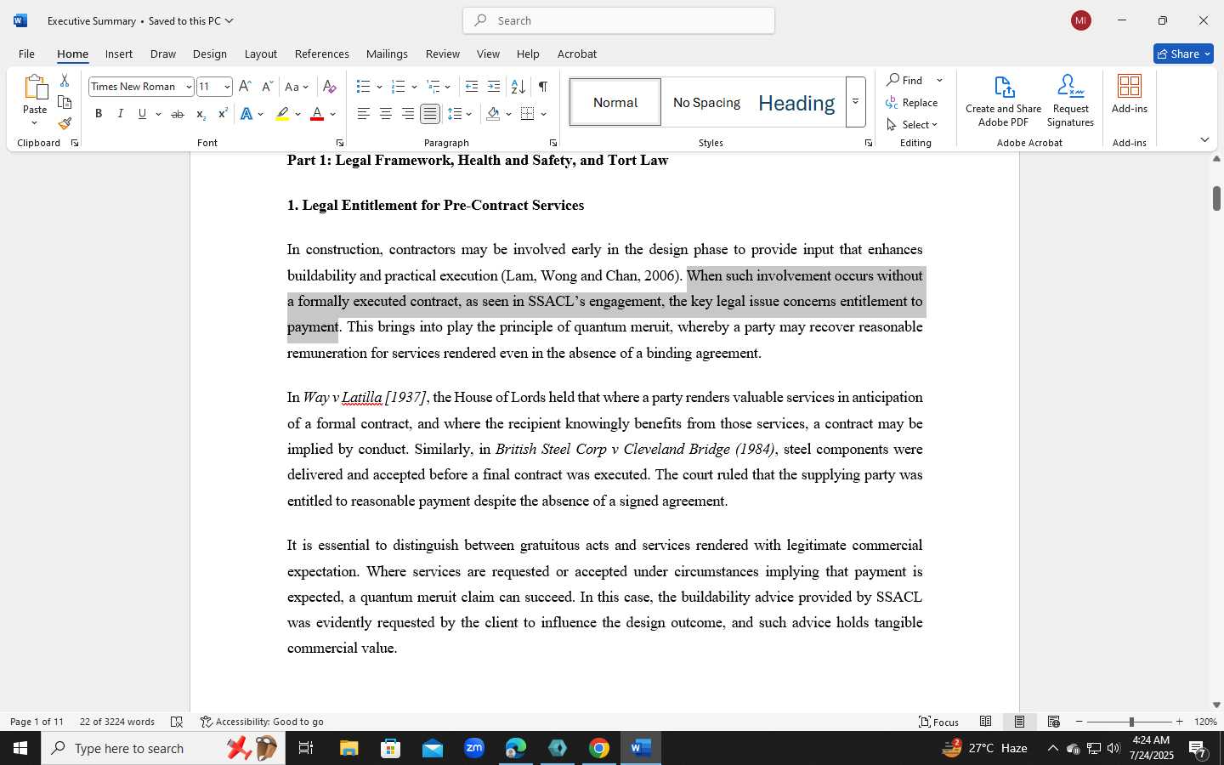This screenshot has height=765, width=1224.
Task: Switch to Read Mode view
Action: [x=986, y=722]
